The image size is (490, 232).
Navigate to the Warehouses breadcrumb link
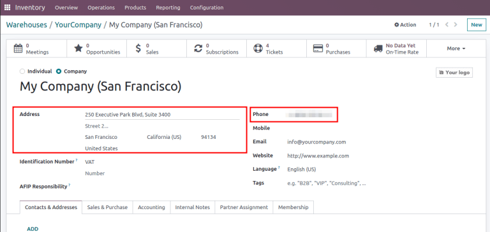coord(27,25)
